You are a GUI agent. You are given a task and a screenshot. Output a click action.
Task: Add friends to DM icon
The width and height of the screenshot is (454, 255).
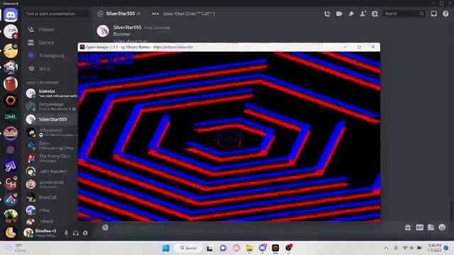click(x=362, y=13)
